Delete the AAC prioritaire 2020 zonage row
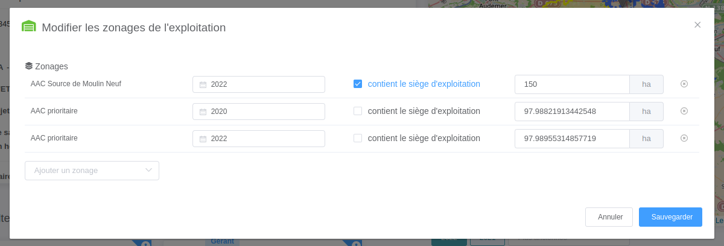Viewport: 724px width, 246px height. coord(684,112)
